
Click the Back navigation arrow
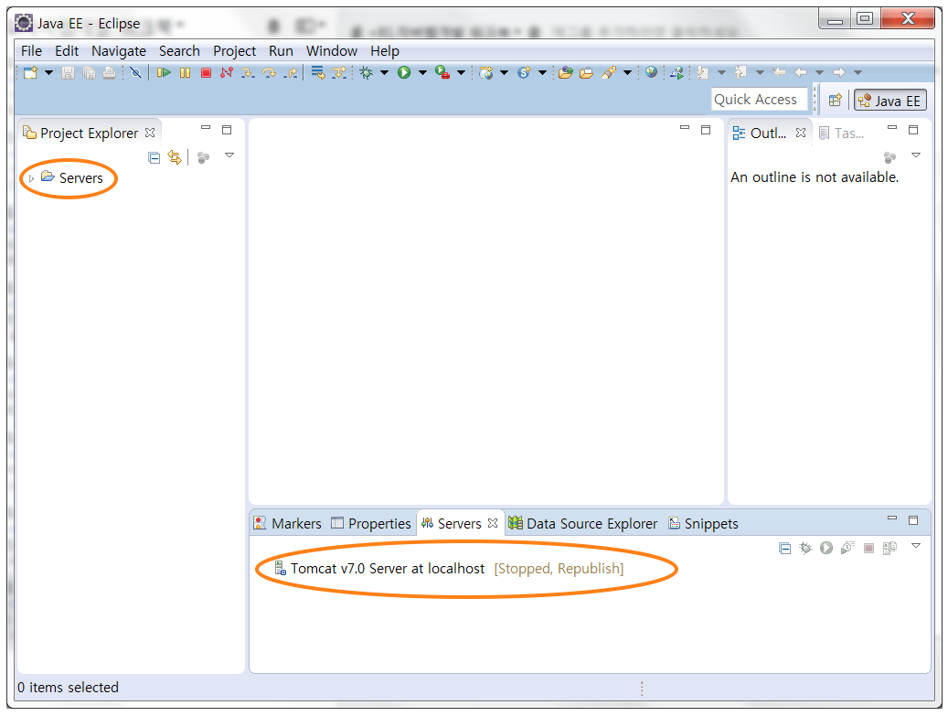pyautogui.click(x=801, y=72)
